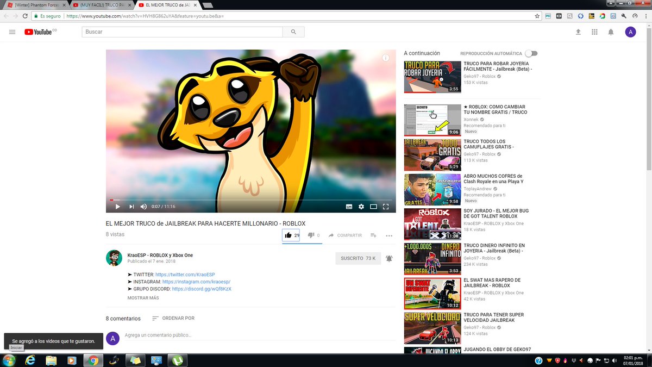
Task: Skip to next video in player
Action: (131, 207)
